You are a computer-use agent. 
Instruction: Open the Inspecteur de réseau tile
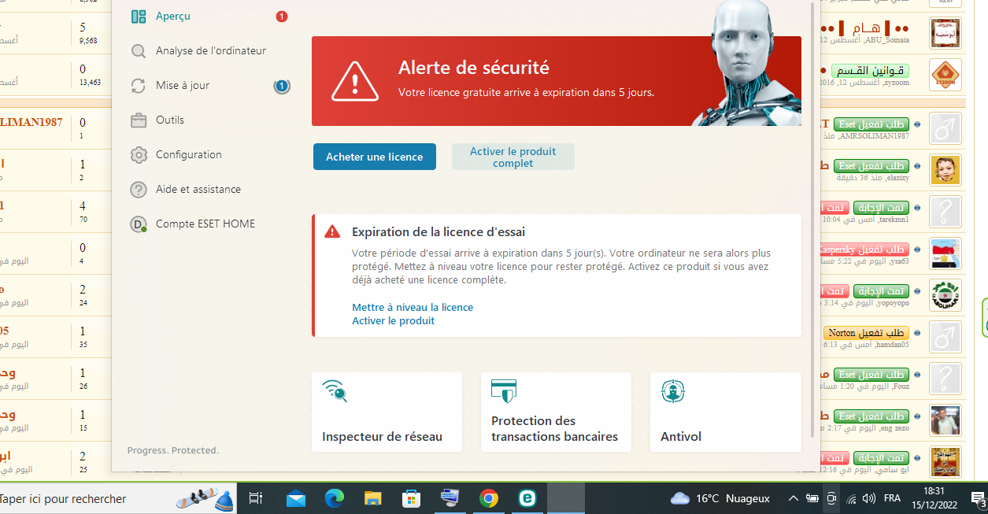pos(387,412)
